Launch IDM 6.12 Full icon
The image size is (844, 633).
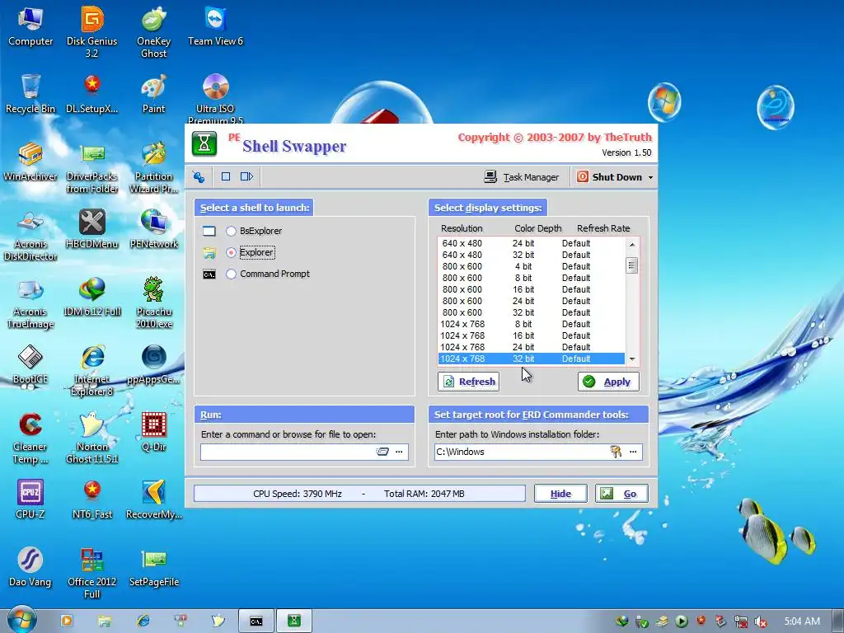pos(92,297)
